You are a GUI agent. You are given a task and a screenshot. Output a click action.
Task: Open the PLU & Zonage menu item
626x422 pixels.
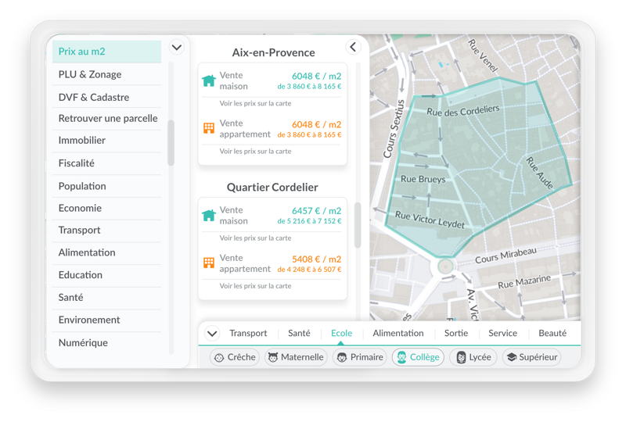(x=90, y=74)
